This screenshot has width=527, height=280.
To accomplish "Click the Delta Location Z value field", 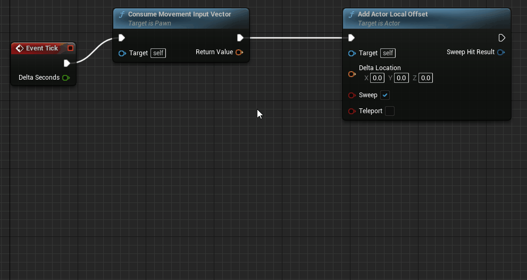I will pos(425,78).
